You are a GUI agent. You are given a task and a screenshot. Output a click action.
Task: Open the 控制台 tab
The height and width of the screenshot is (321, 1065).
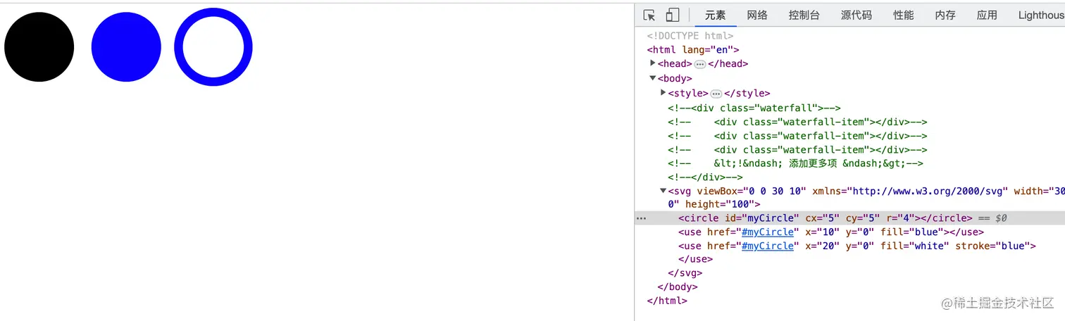[x=804, y=15]
